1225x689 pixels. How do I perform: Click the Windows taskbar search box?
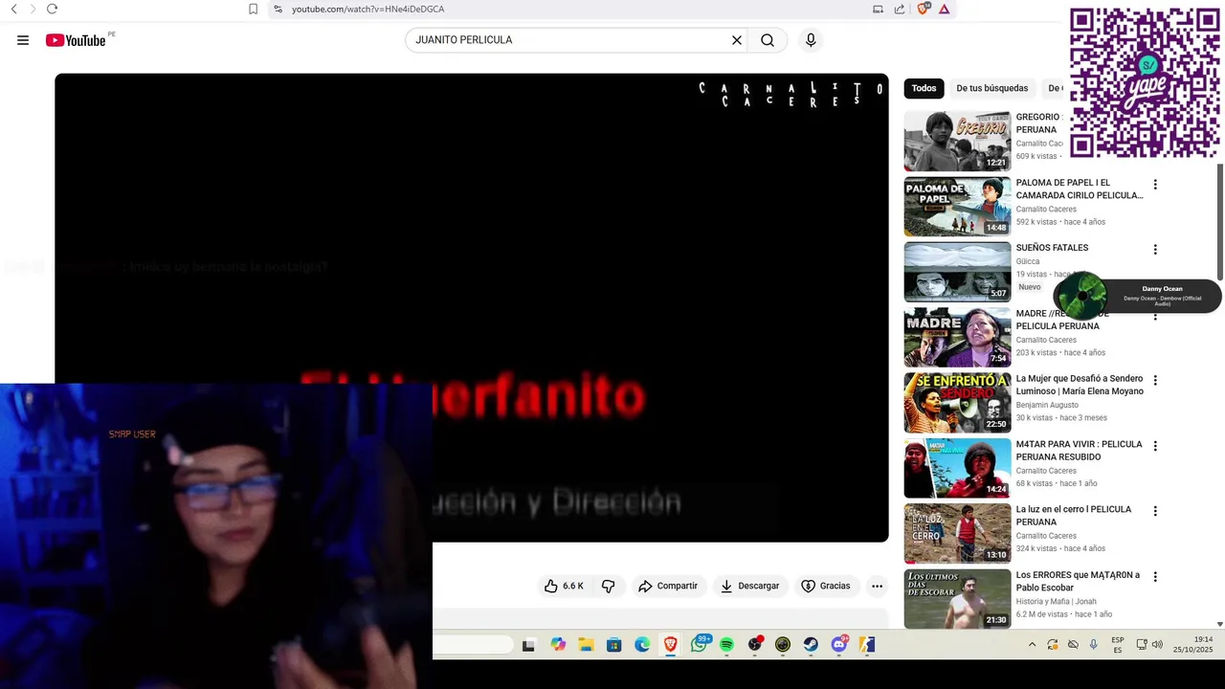[x=473, y=645]
